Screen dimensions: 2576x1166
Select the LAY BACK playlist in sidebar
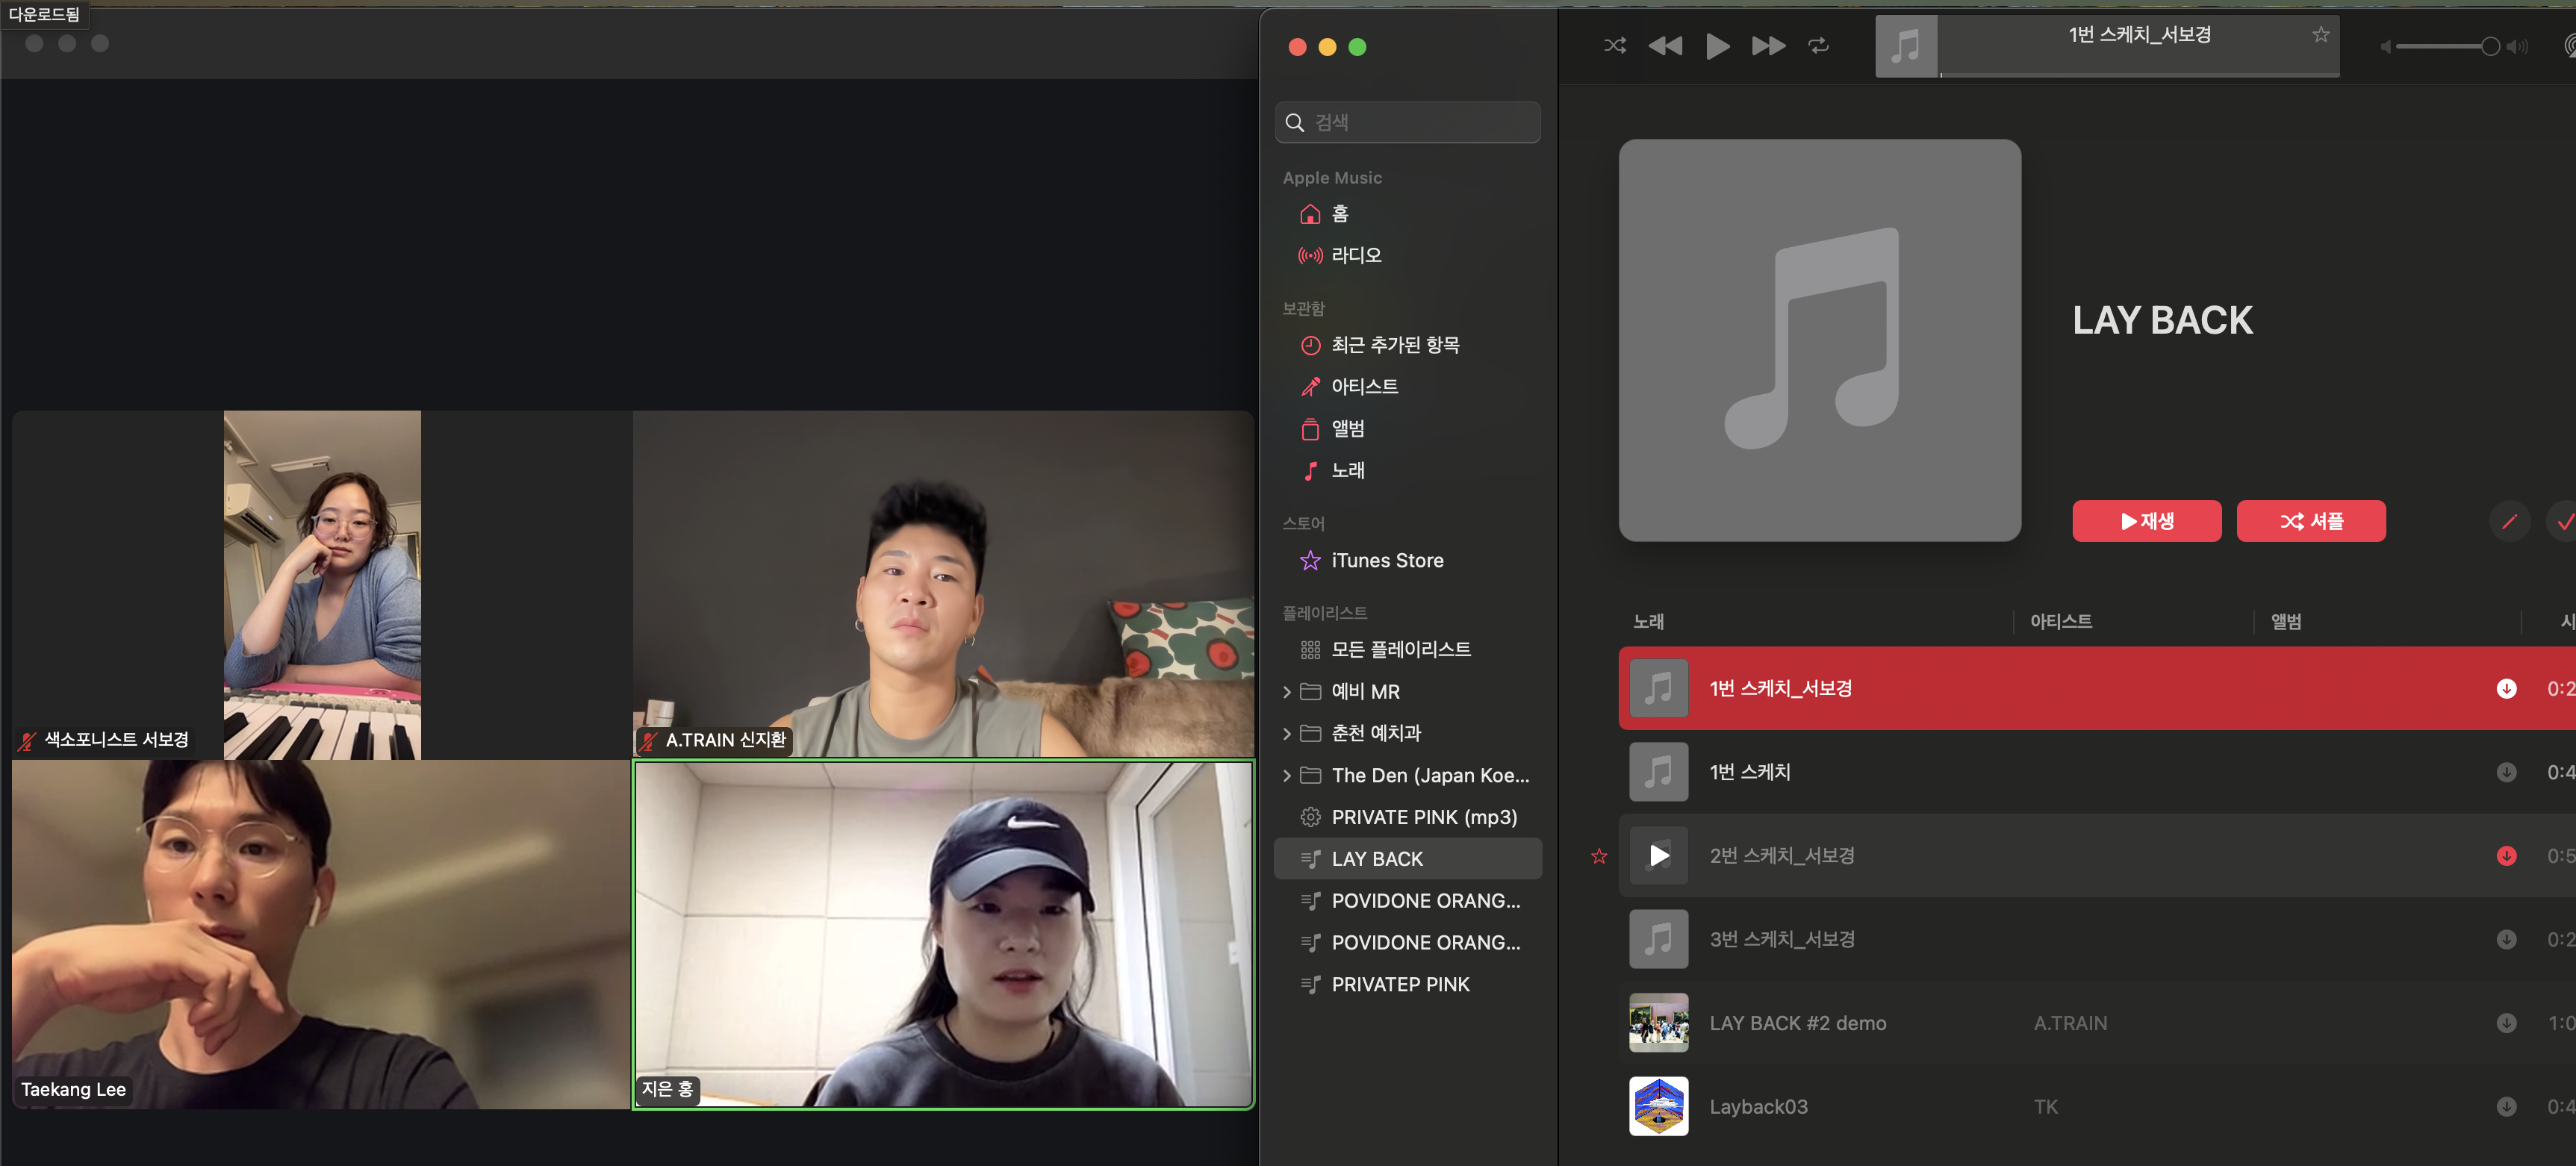click(1407, 859)
